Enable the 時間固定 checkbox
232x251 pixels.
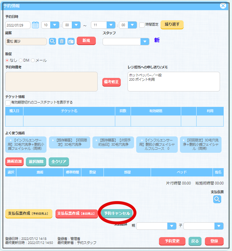(142, 25)
